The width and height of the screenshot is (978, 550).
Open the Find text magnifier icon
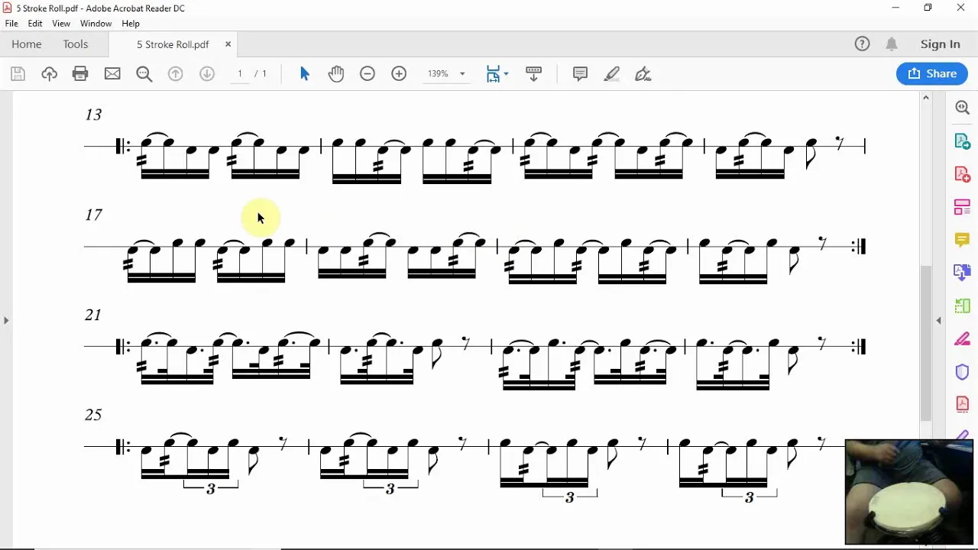click(x=144, y=74)
